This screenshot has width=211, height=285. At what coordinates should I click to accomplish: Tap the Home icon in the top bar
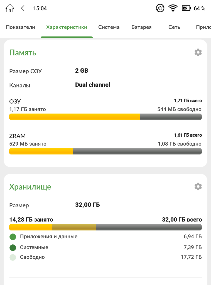pos(10,8)
